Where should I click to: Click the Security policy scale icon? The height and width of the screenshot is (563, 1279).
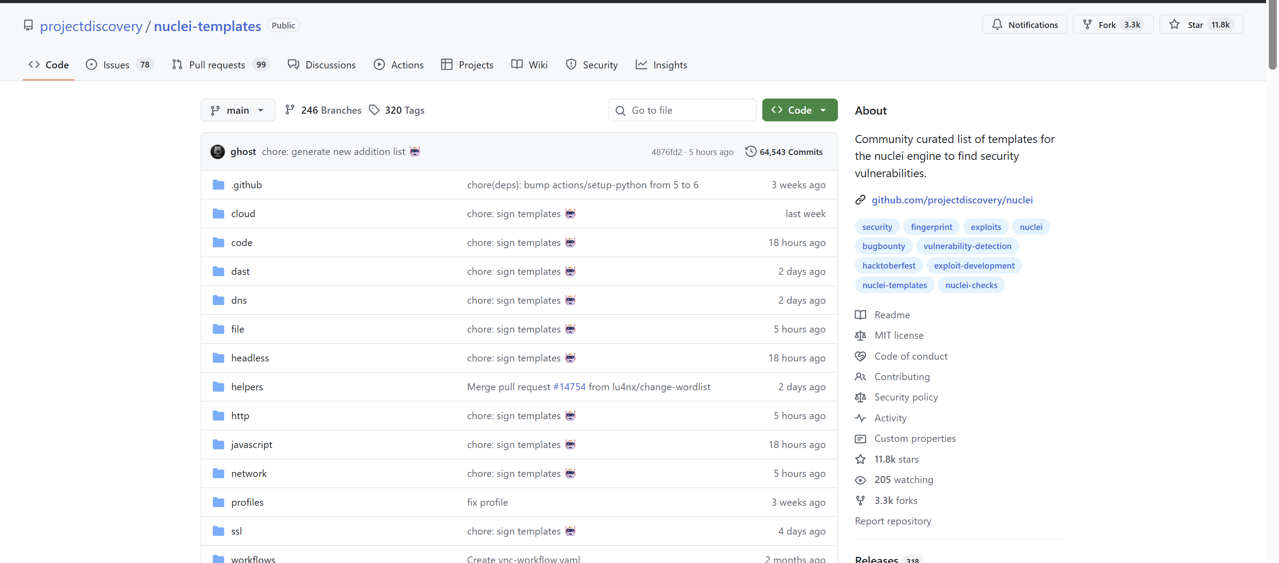[861, 397]
